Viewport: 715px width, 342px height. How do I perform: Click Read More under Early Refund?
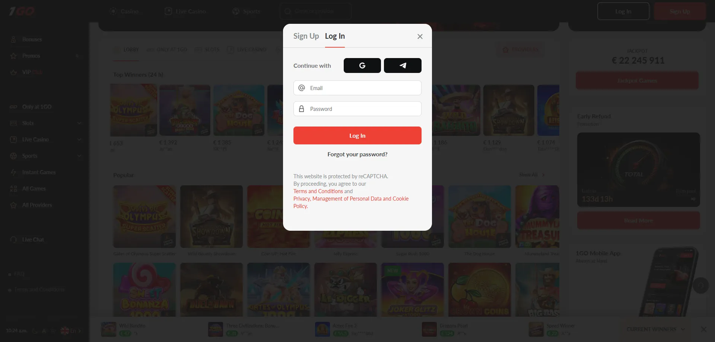click(638, 221)
